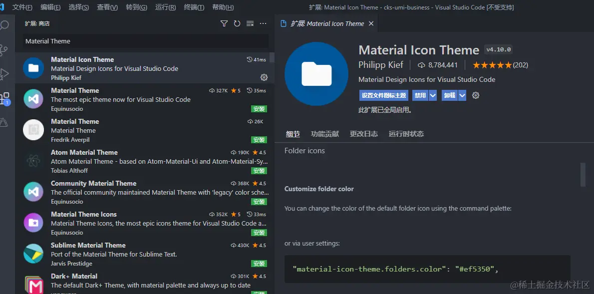Switch to the 运行时状态 tab

(x=406, y=134)
